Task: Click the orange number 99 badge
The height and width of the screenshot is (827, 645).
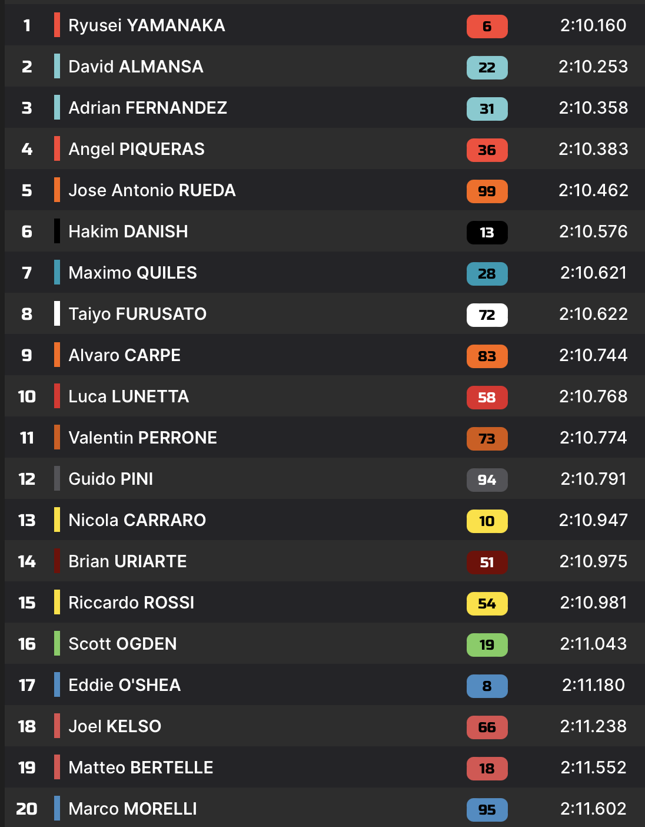Action: [487, 191]
